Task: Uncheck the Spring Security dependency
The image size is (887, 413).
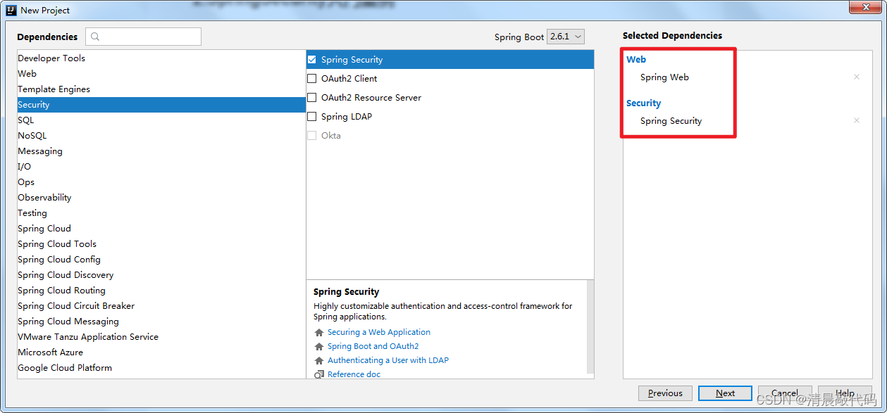Action: (312, 59)
